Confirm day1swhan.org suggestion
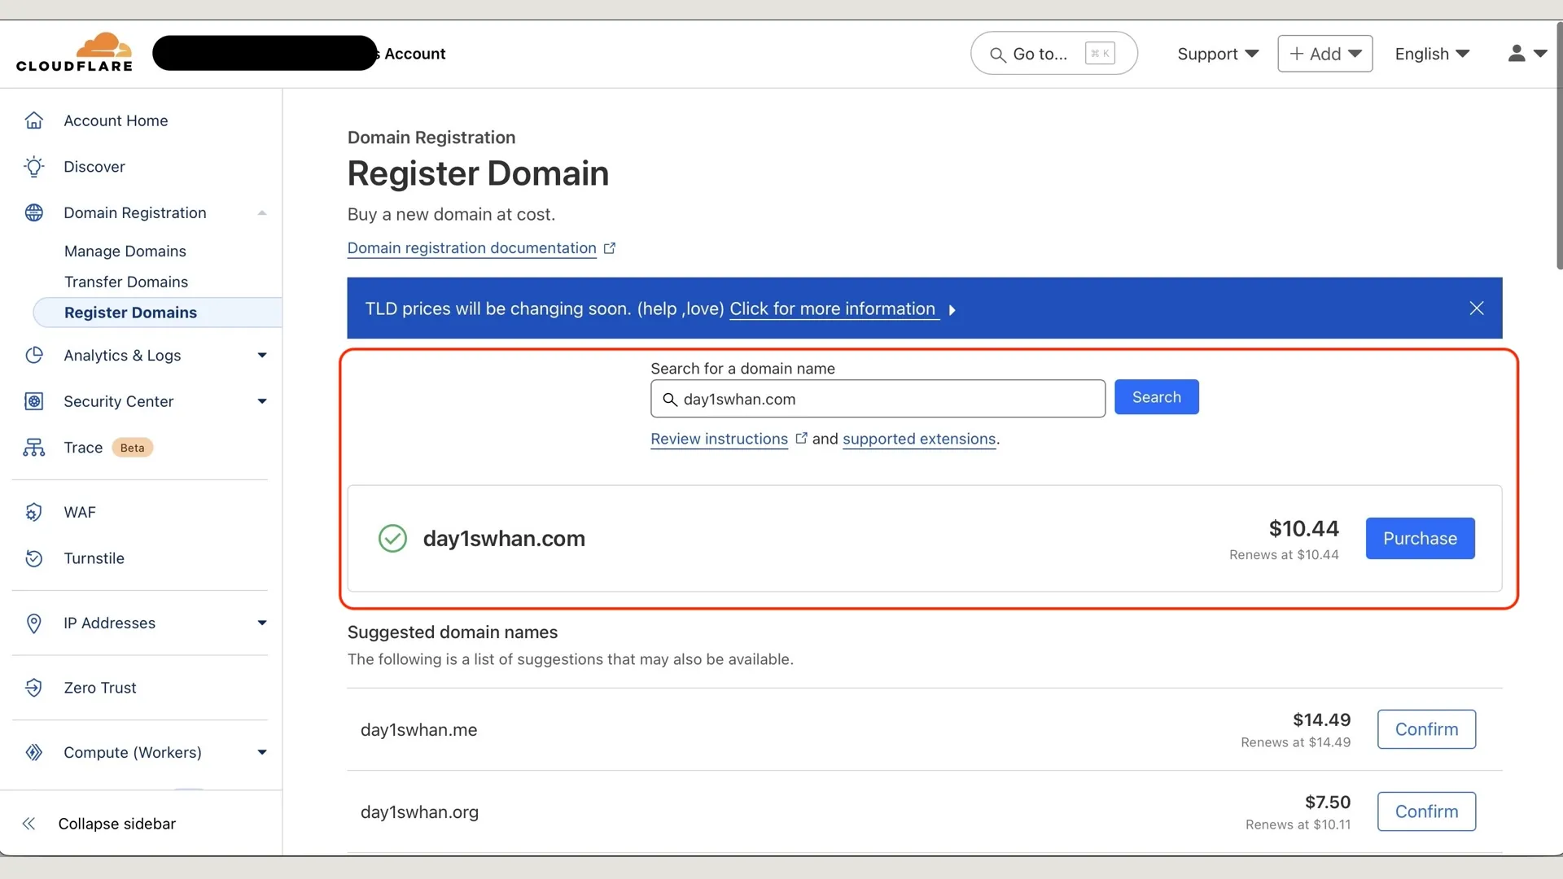The height and width of the screenshot is (879, 1563). point(1426,811)
